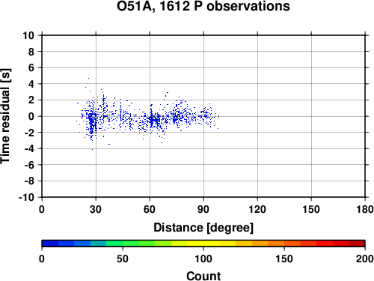This screenshot has height=281, width=374.
Task: Click the x-axis tick label 180
Action: (x=365, y=209)
